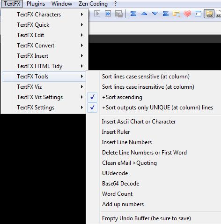This screenshot has height=224, width=221.
Task: Toggle the highlighted folder explorer icon
Action: (209, 14)
